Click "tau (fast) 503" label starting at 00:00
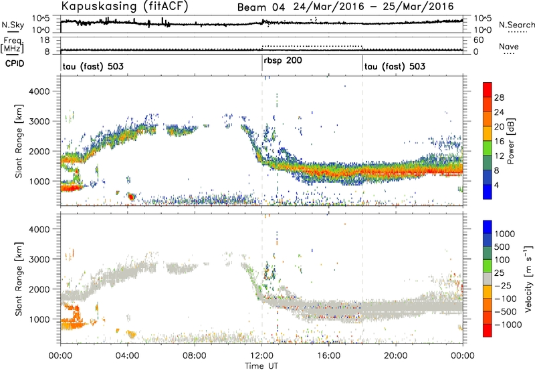The height and width of the screenshot is (370, 535). point(93,66)
